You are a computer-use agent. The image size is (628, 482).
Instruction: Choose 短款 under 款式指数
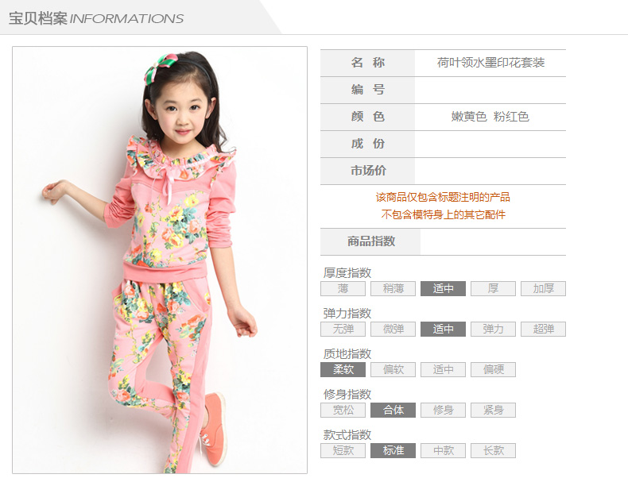tap(343, 450)
